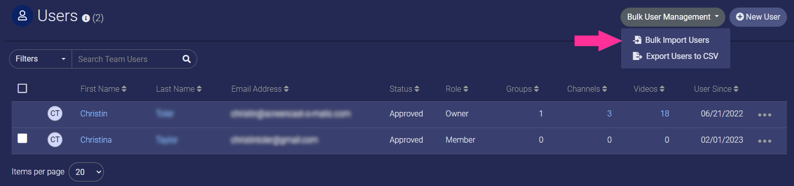Open the Items per page selector
The height and width of the screenshot is (186, 794).
[86, 172]
